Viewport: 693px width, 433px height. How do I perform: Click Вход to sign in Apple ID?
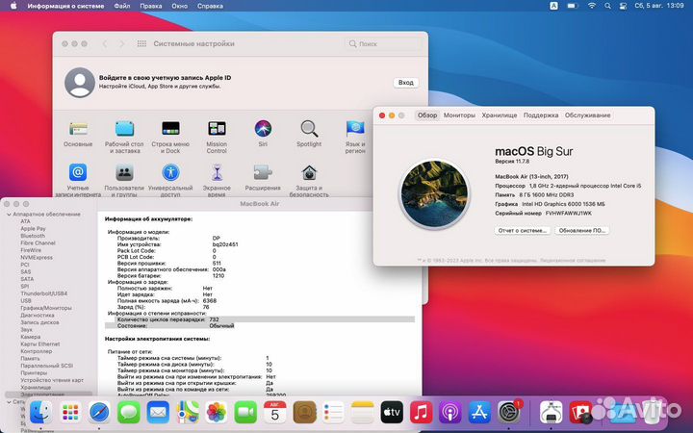pos(406,83)
